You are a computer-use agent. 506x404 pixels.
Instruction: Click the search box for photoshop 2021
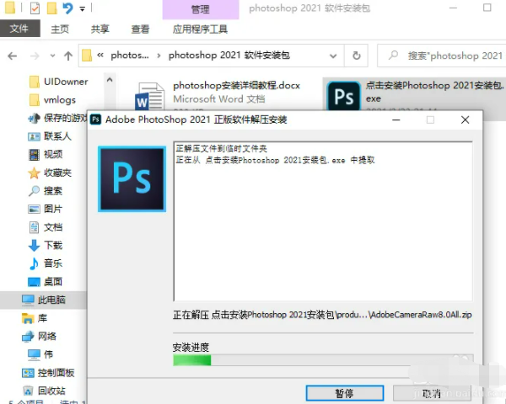point(442,56)
